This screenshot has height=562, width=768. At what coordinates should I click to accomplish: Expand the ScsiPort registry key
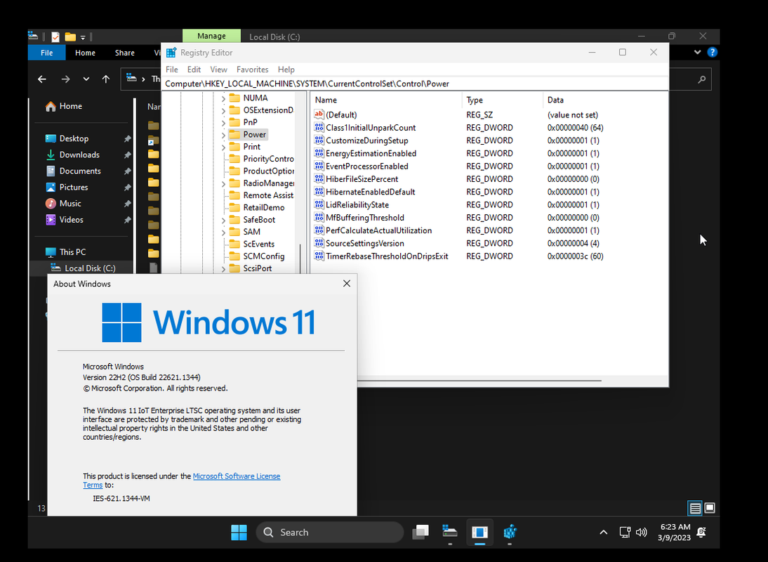tap(223, 268)
